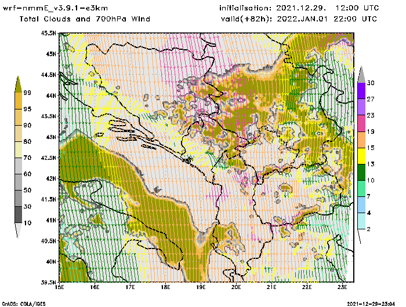This screenshot has height=307, width=406.
Task: Click the 23E longitude axis label
Action: pyautogui.click(x=342, y=287)
